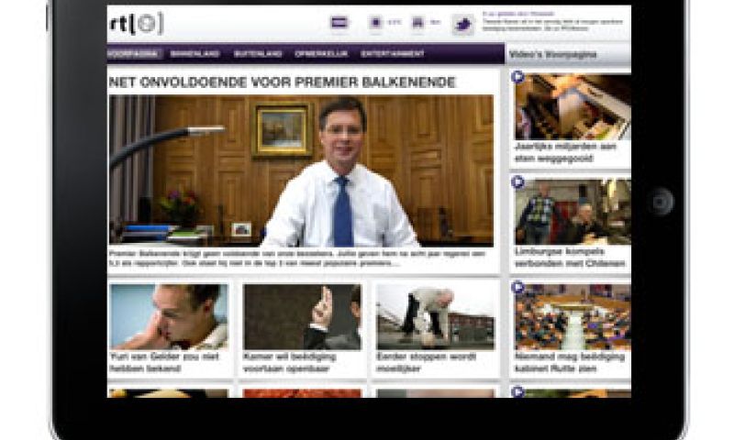Tap the main Balkenende photo
The height and width of the screenshot is (440, 734).
coord(301,170)
